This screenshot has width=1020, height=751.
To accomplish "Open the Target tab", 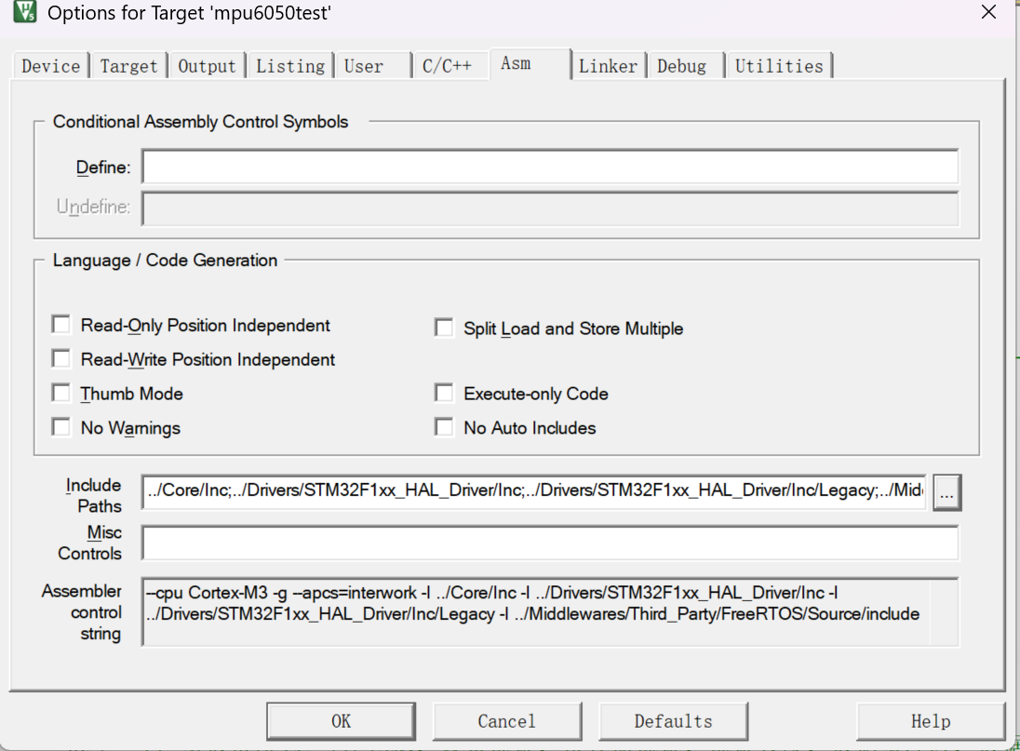I will point(128,66).
